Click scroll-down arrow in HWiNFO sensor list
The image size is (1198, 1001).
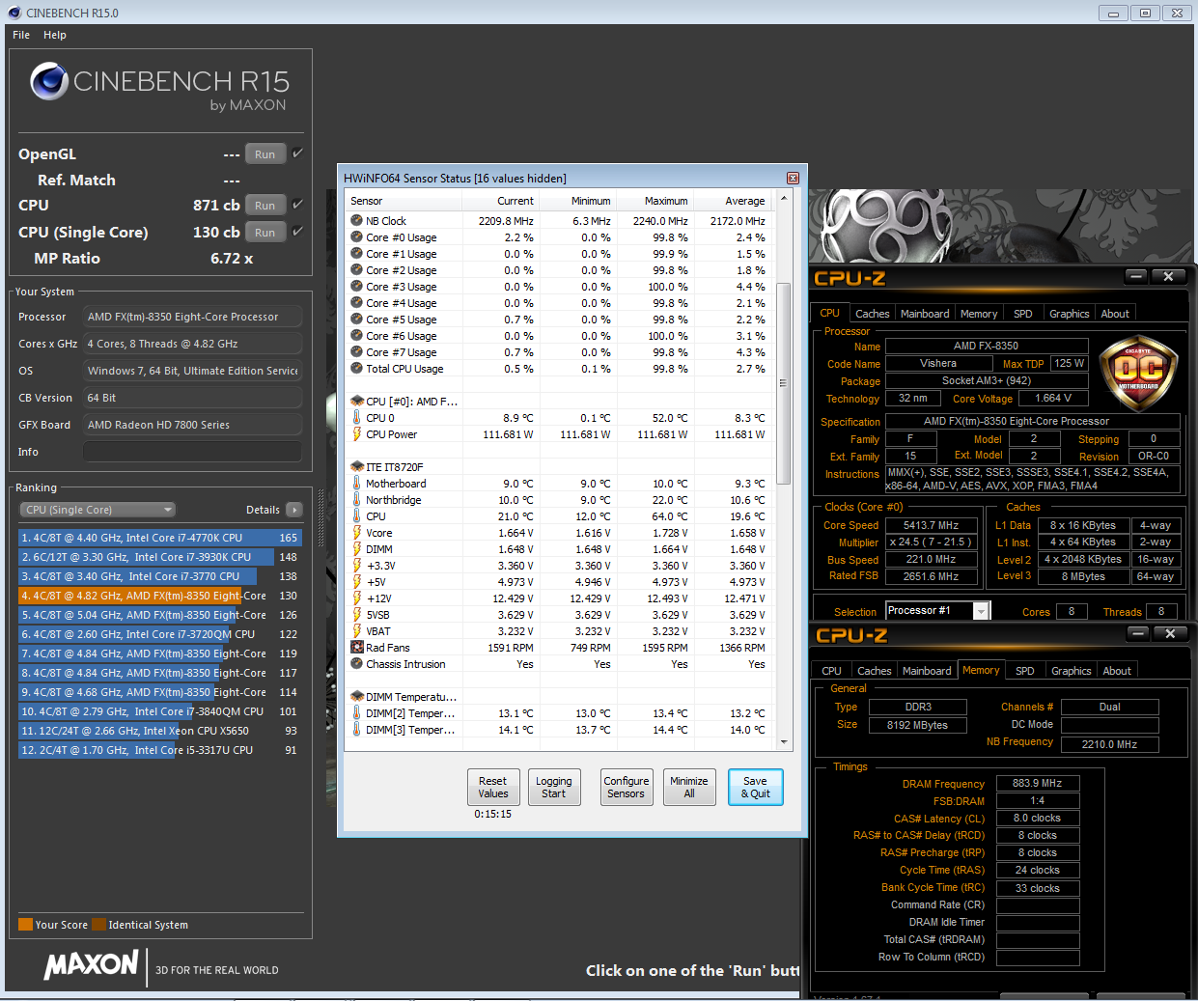784,742
